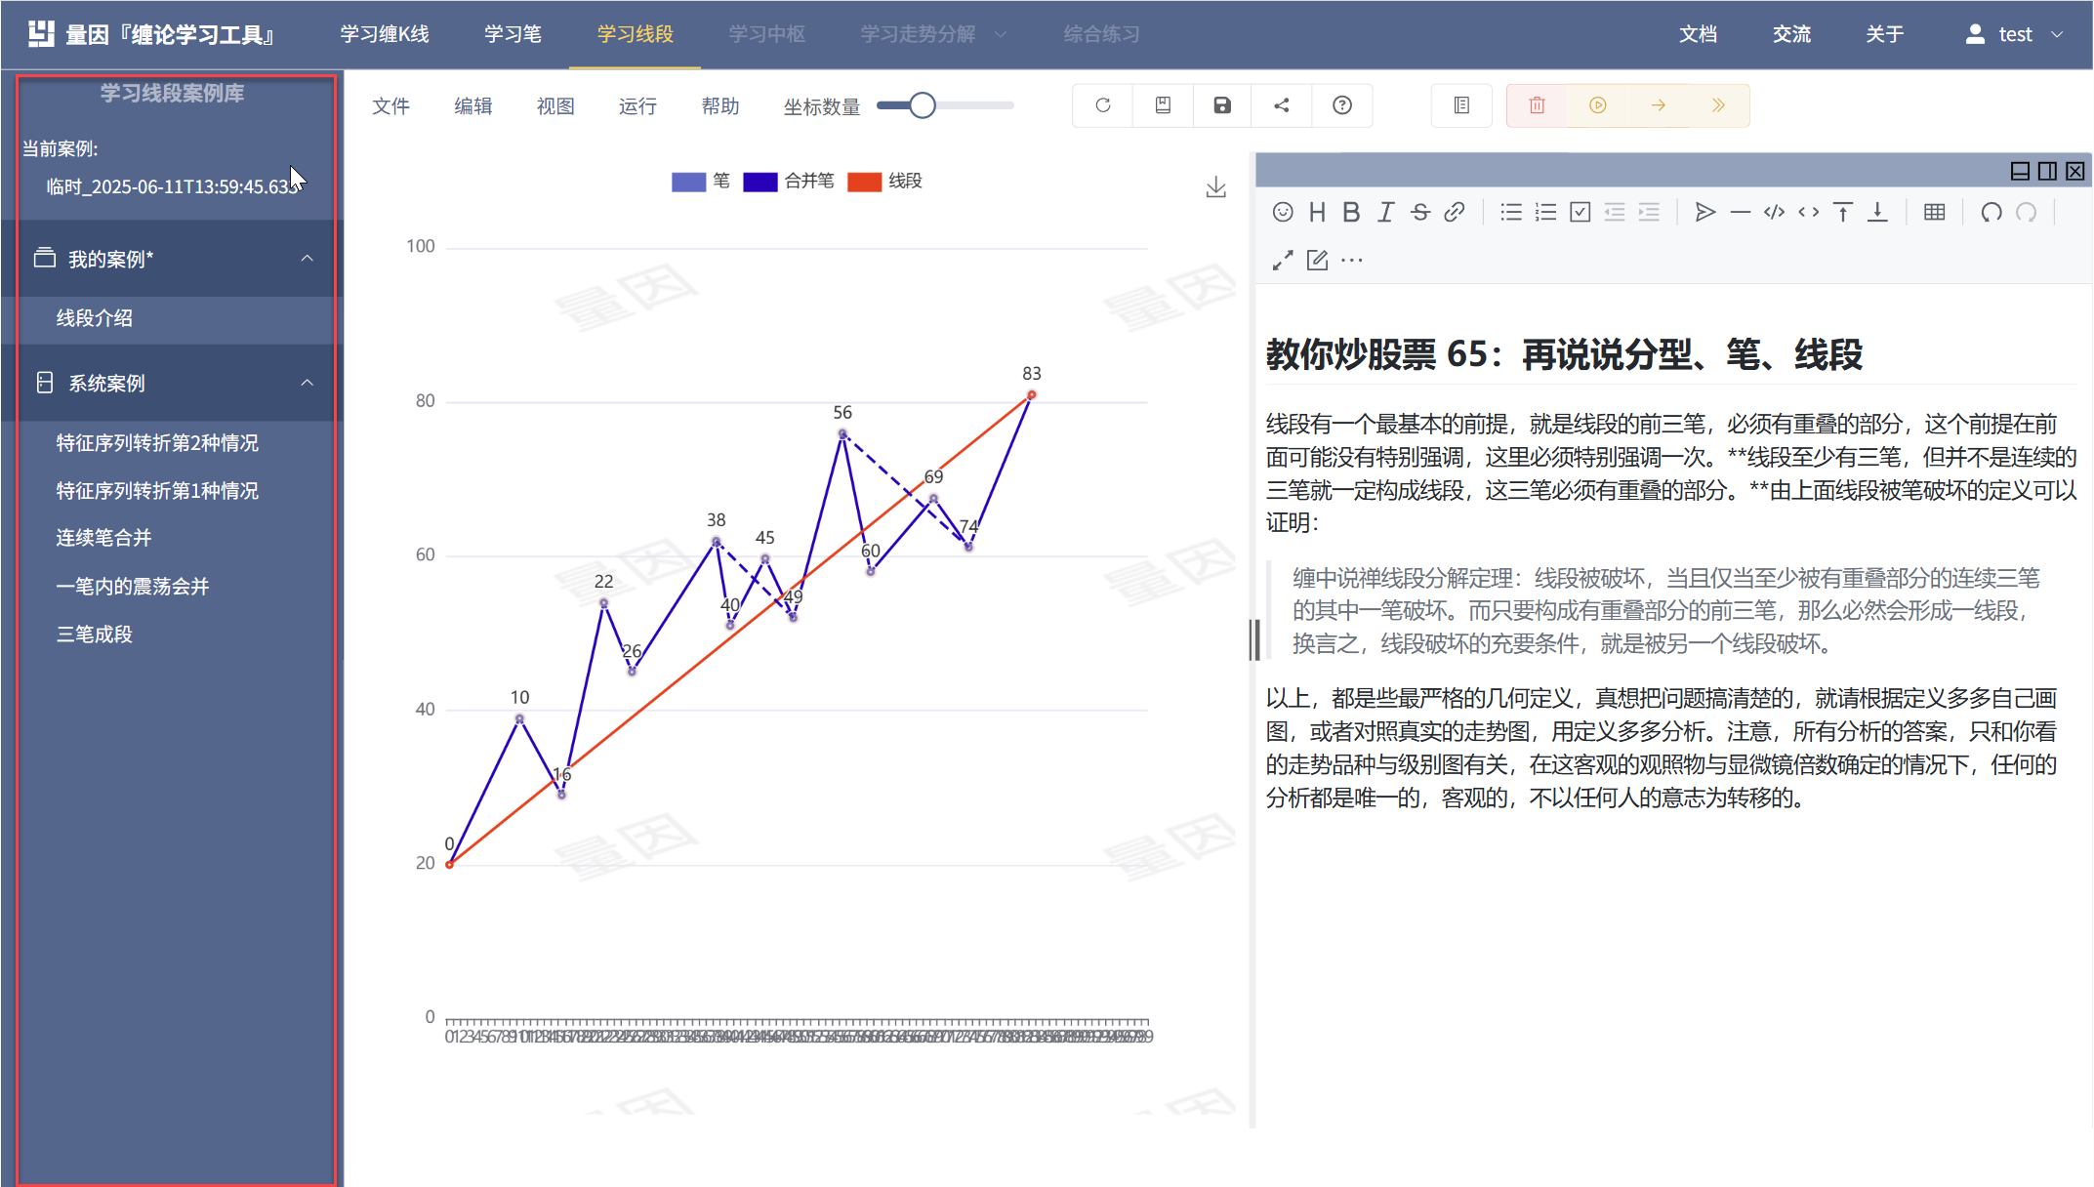The height and width of the screenshot is (1187, 2094).
Task: Click the download chart icon
Action: [1215, 185]
